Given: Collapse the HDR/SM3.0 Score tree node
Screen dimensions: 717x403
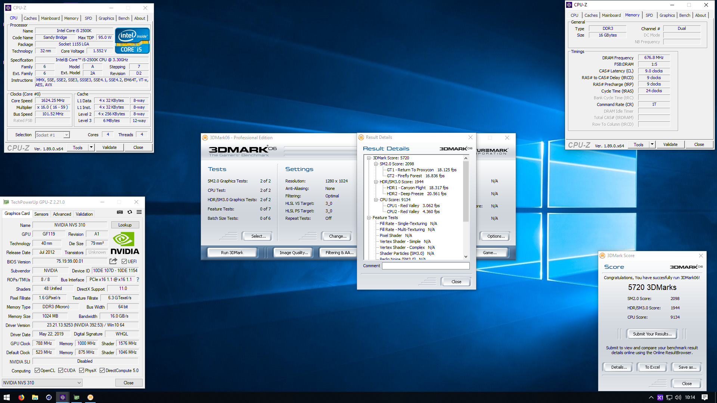Looking at the screenshot, I should (376, 182).
